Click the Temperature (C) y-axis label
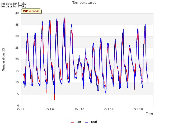The width and height of the screenshot is (169, 127). click(3, 60)
